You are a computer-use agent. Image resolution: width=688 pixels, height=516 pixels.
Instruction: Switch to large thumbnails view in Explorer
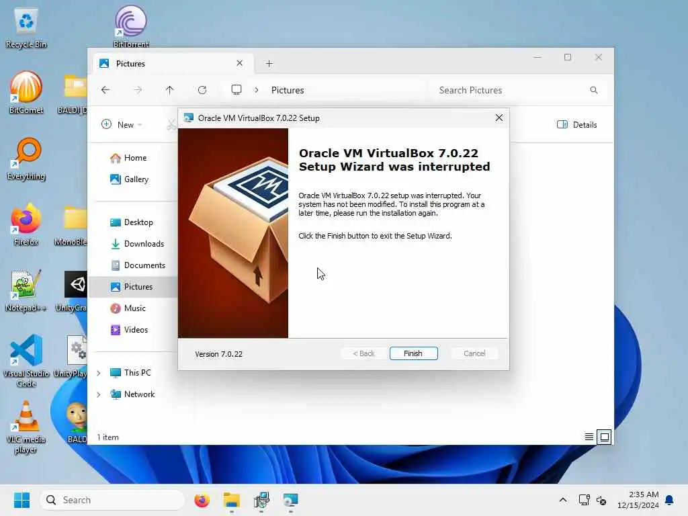pyautogui.click(x=604, y=437)
